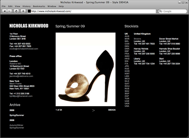The width and height of the screenshot is (189, 138).
Task: Click the black favicon in the address bar
Action: pyautogui.click(x=29, y=11)
